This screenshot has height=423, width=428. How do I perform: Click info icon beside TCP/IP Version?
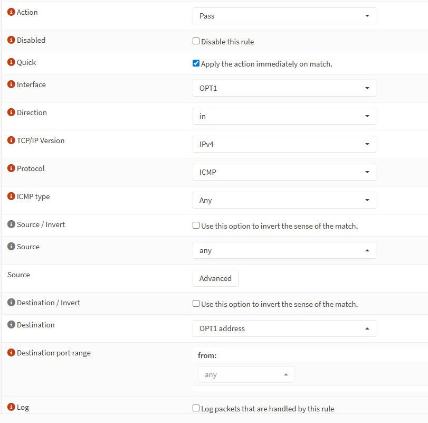point(11,140)
